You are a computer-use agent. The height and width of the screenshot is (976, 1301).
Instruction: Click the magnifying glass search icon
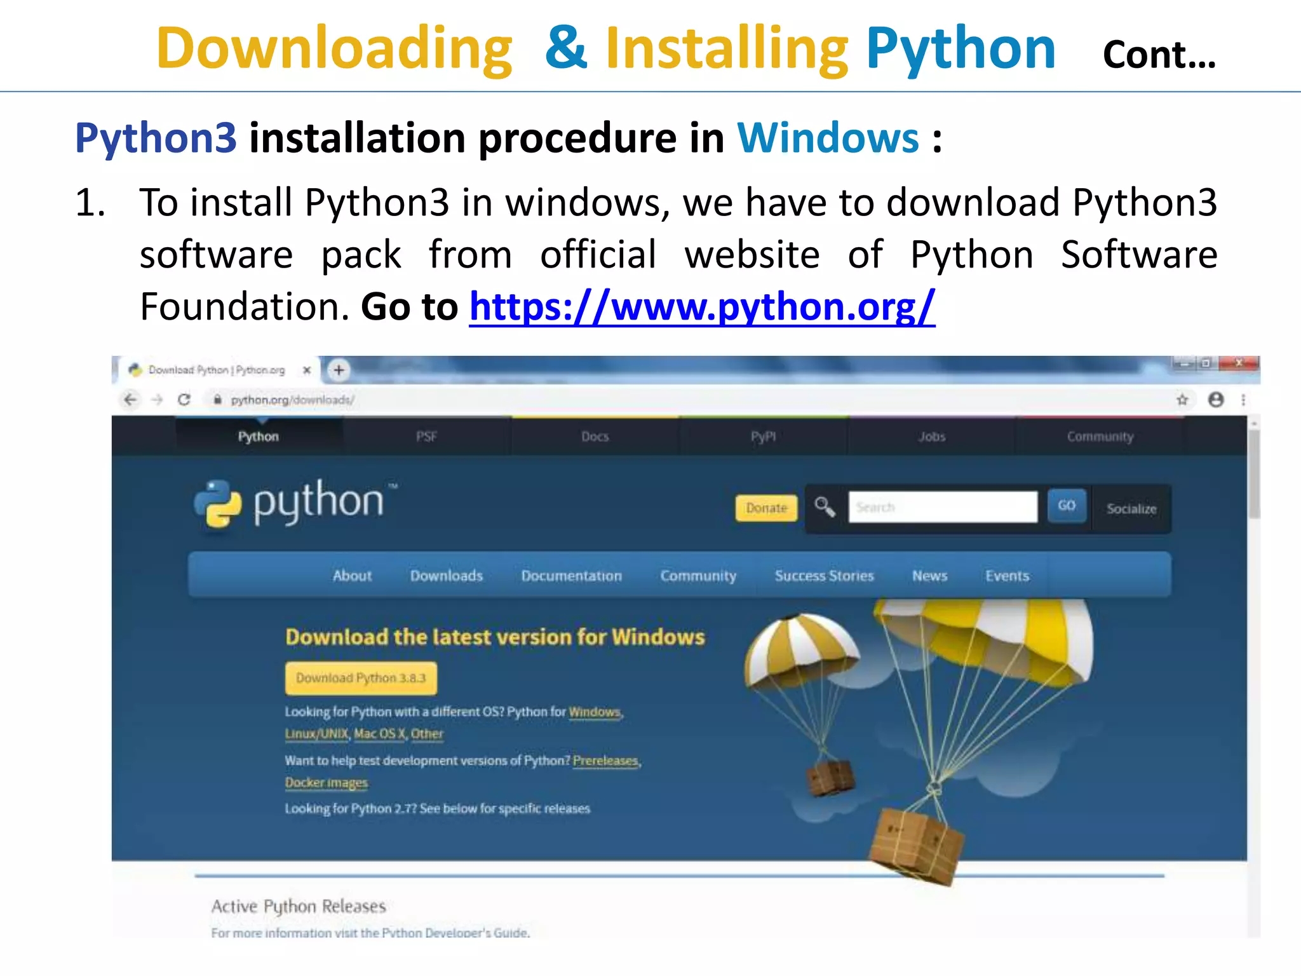coord(825,507)
